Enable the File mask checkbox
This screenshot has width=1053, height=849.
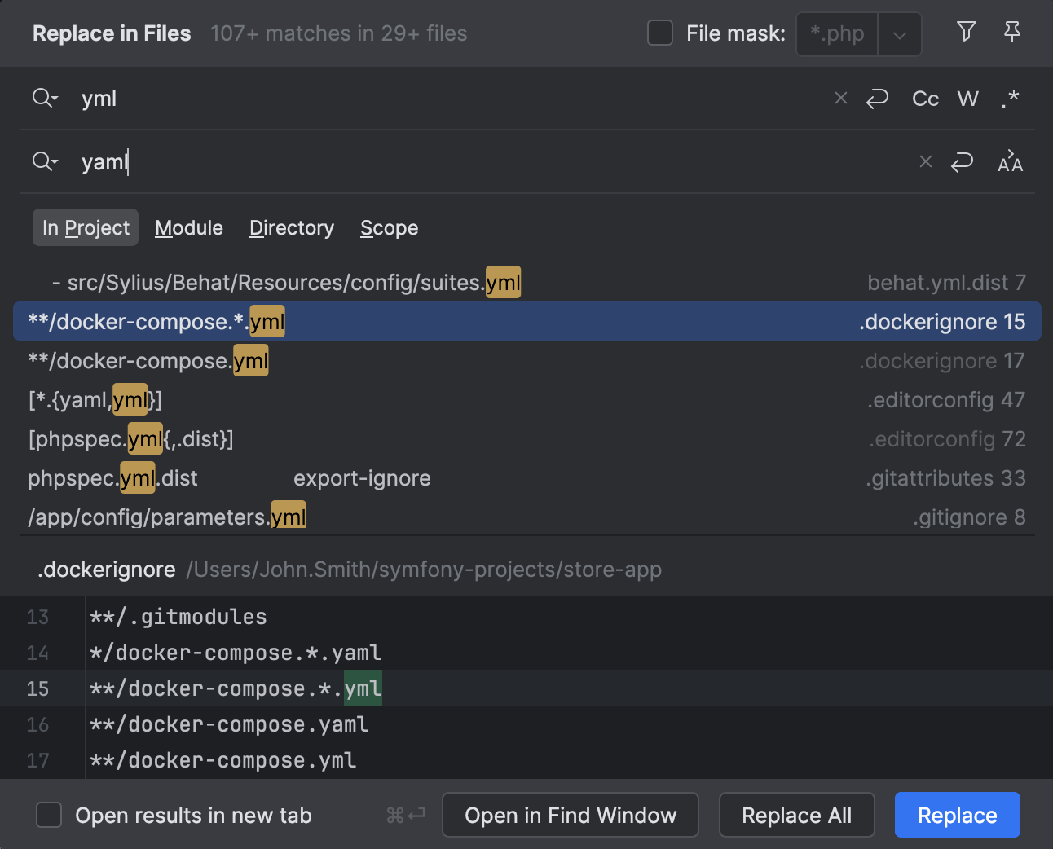pos(660,33)
